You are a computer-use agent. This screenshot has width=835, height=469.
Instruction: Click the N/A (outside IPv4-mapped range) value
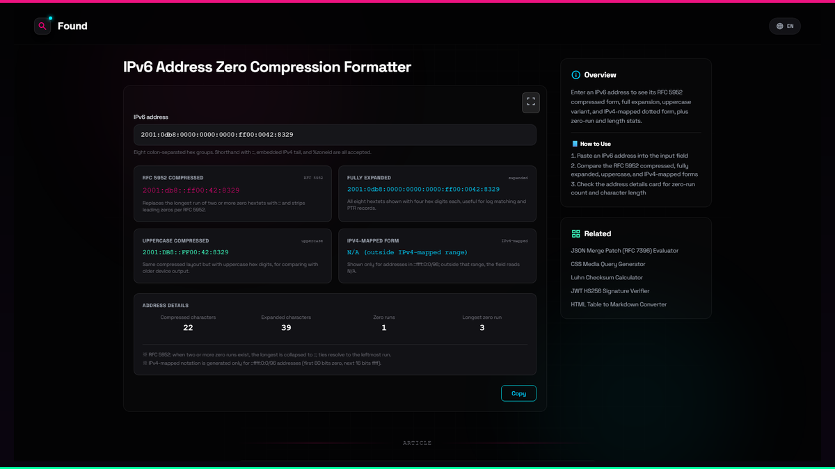[407, 252]
